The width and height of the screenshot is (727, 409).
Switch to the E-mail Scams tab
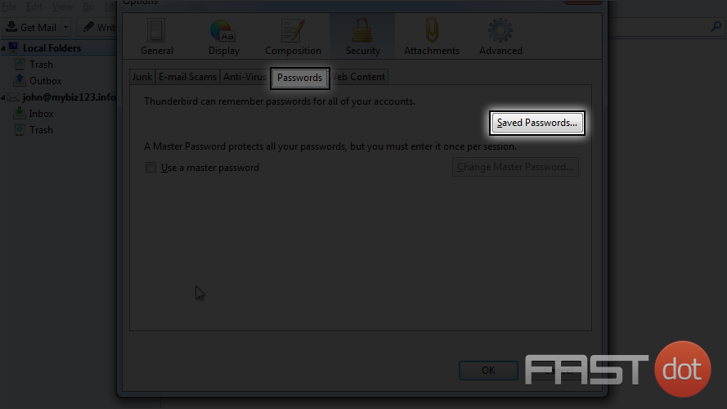point(187,77)
